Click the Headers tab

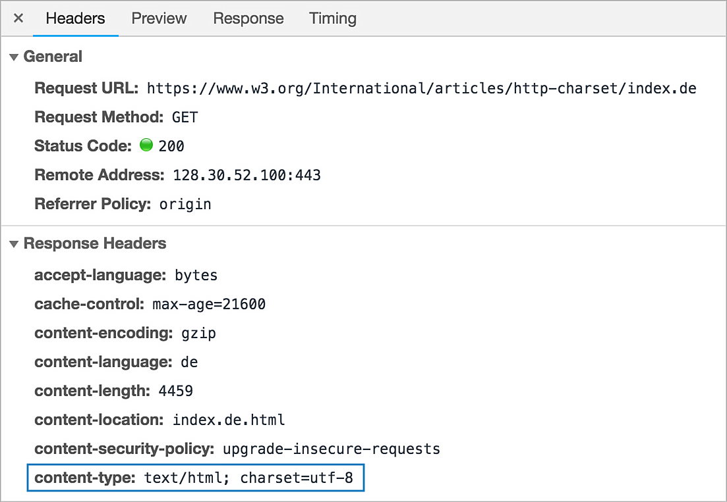(x=75, y=18)
